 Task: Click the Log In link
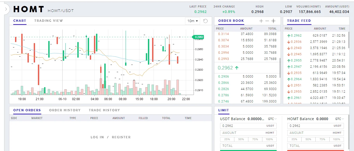click(97, 137)
